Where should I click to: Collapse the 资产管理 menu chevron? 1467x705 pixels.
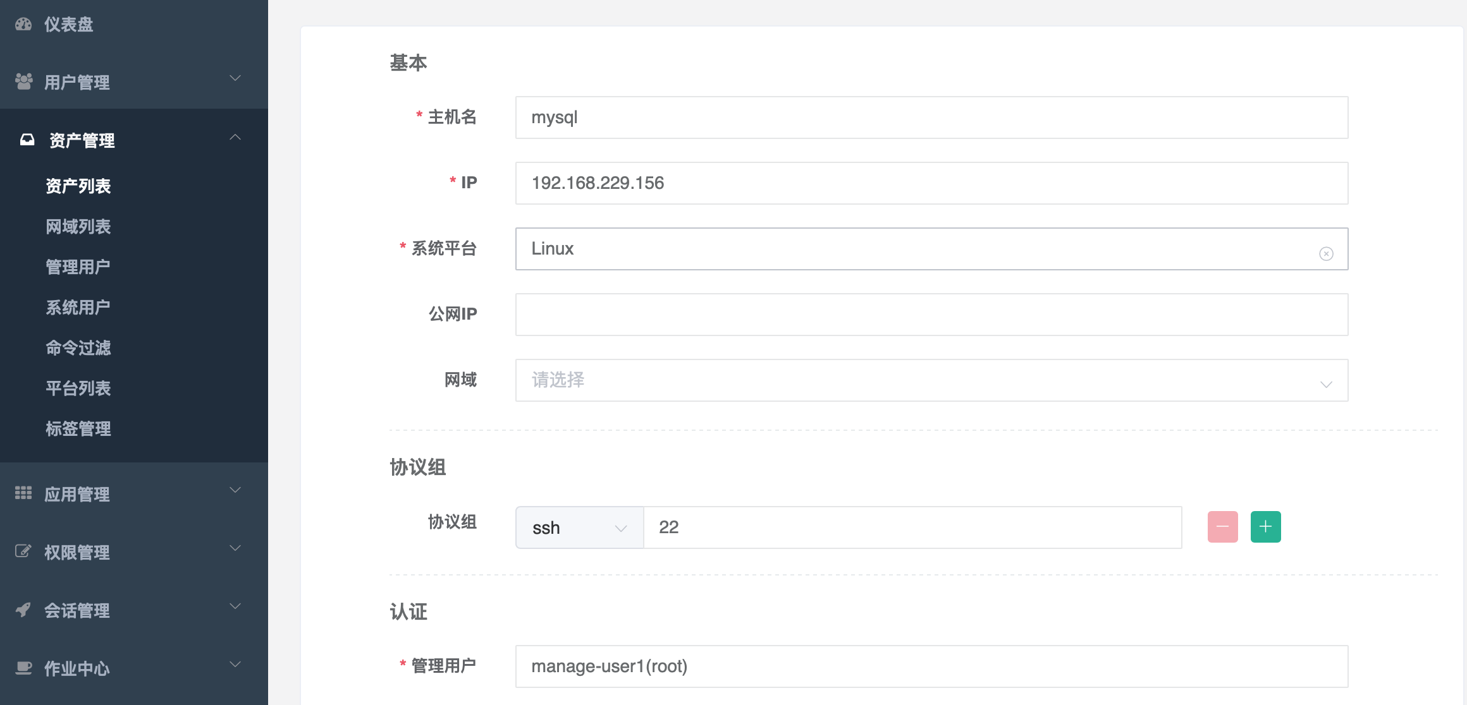click(235, 137)
